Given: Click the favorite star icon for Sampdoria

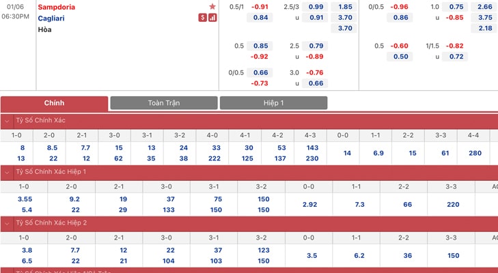Looking at the screenshot, I should 212,6.
